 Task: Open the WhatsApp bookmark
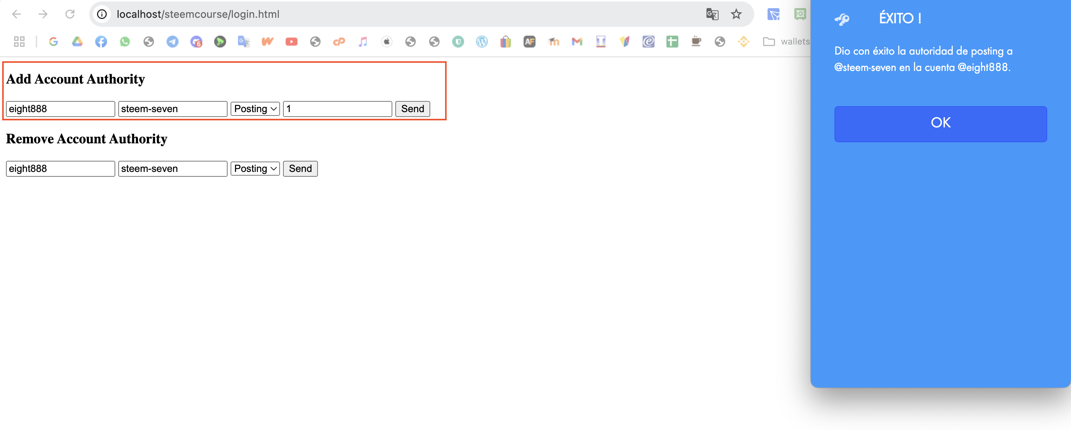click(x=125, y=42)
